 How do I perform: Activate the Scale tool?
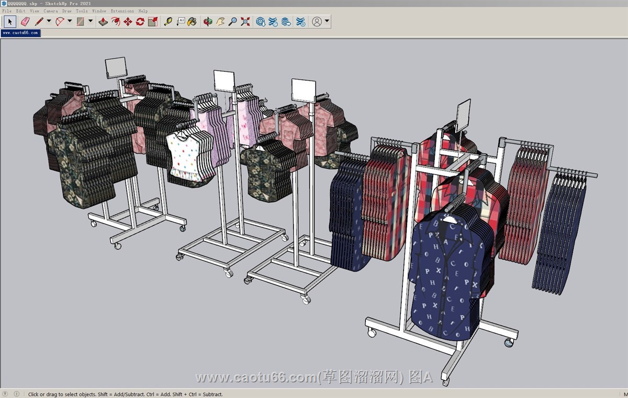[x=152, y=21]
